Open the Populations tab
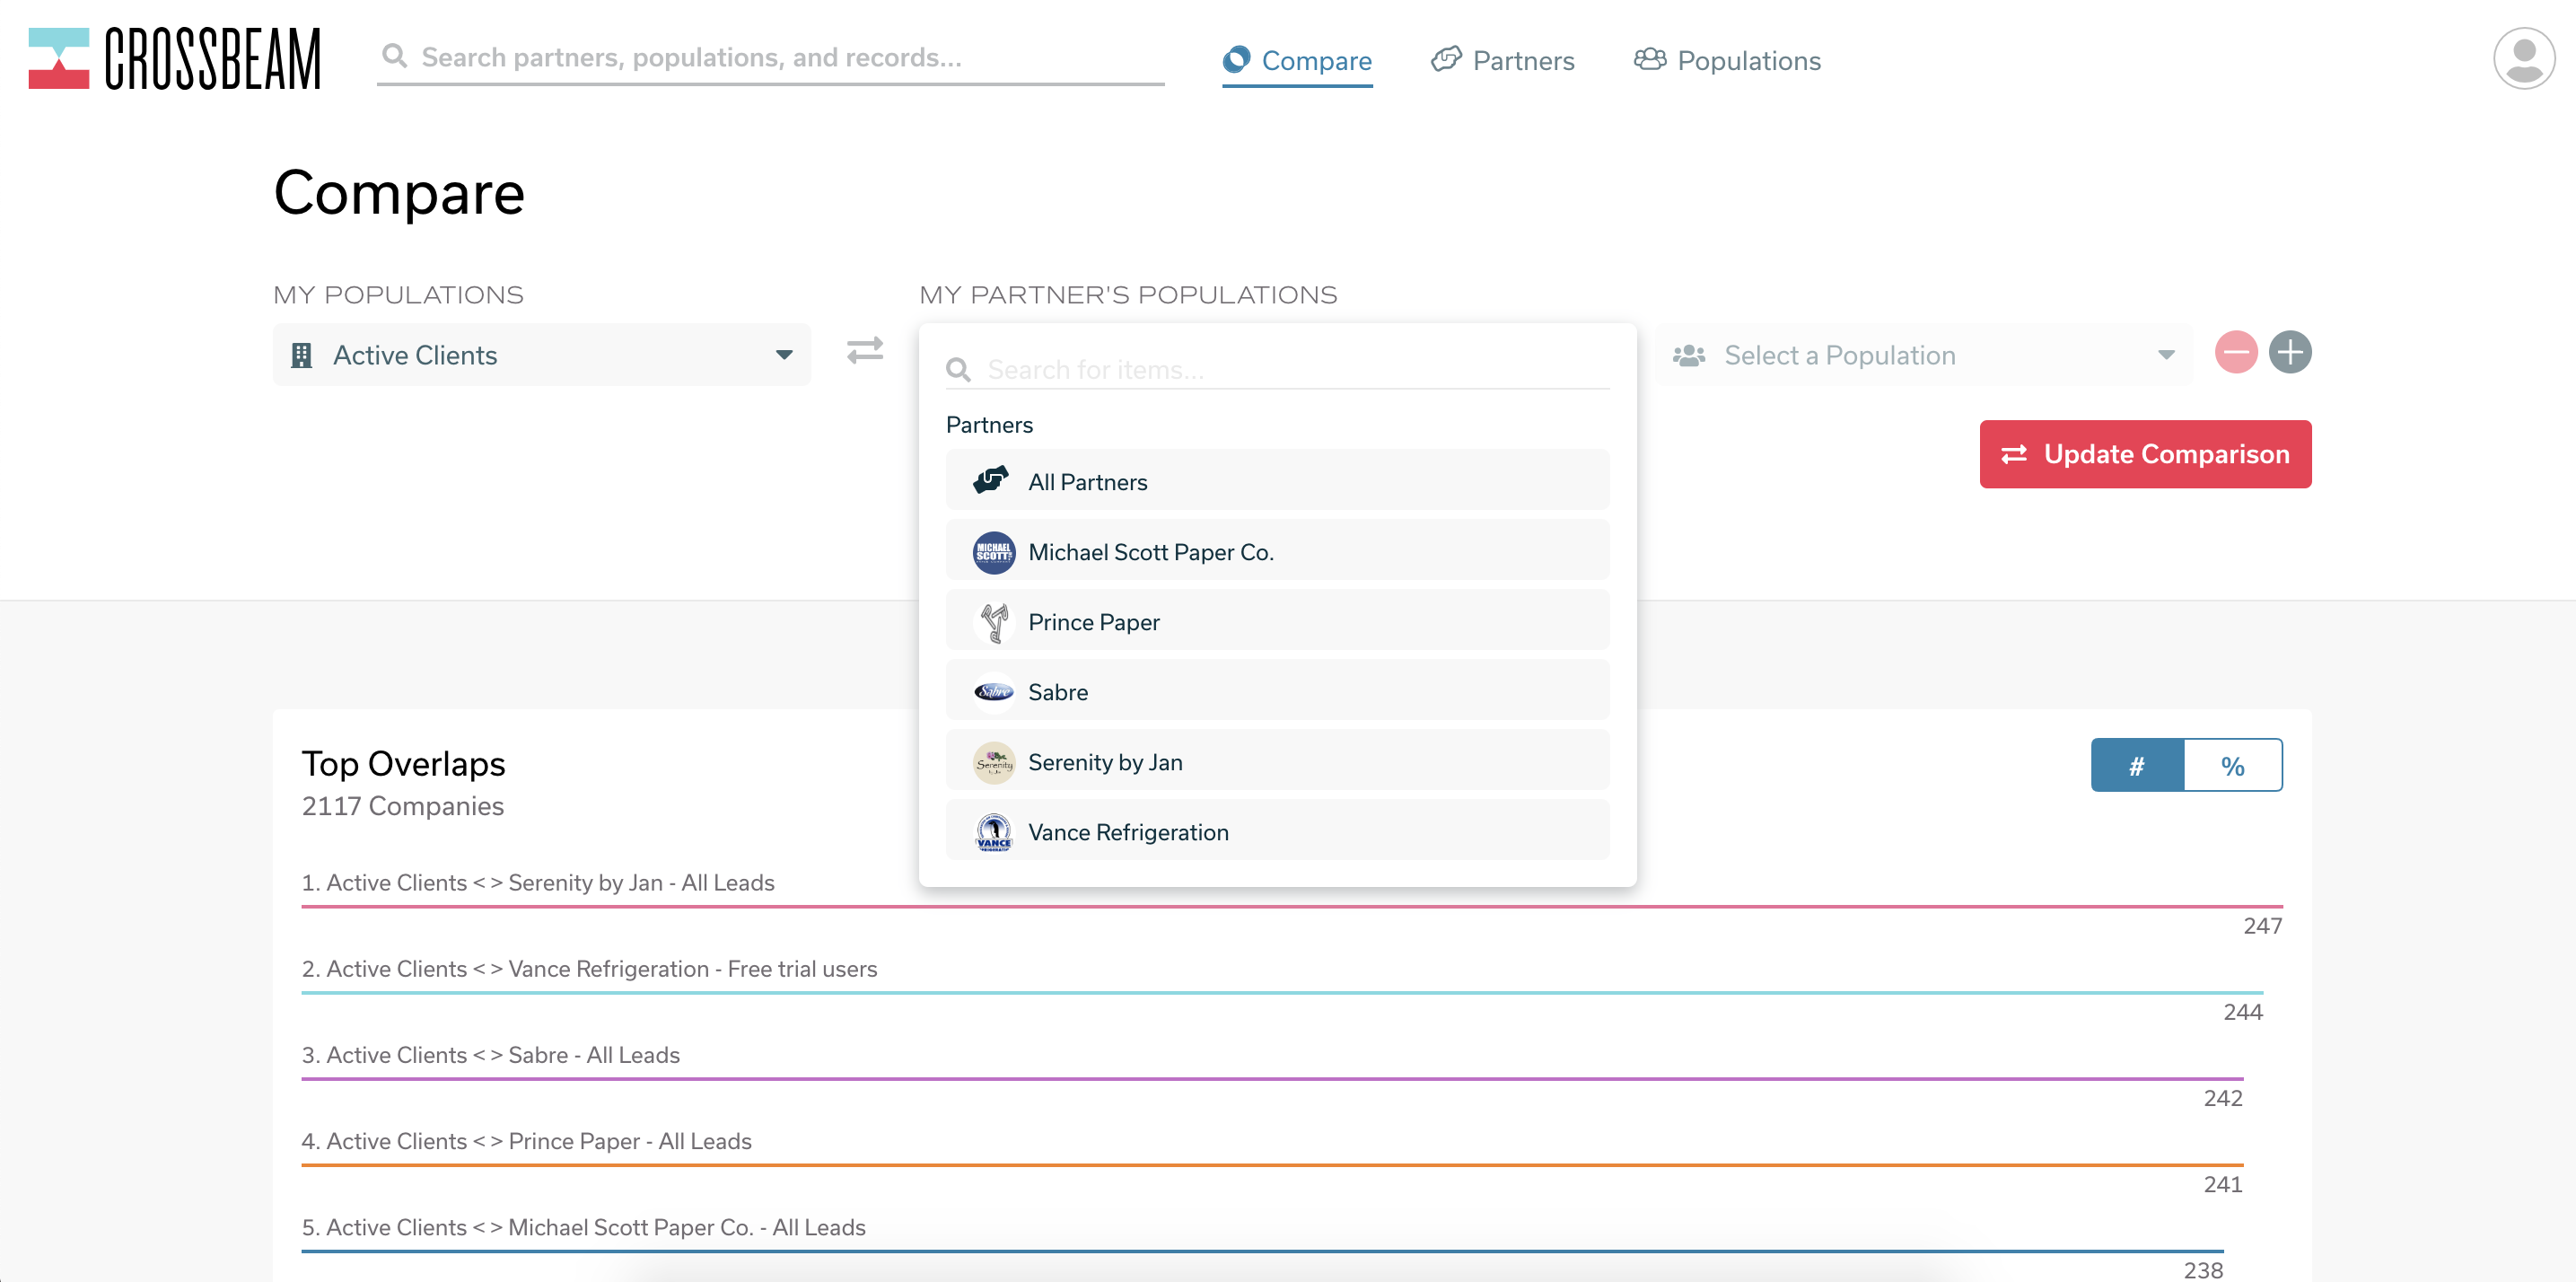The height and width of the screenshot is (1282, 2576). [1727, 61]
